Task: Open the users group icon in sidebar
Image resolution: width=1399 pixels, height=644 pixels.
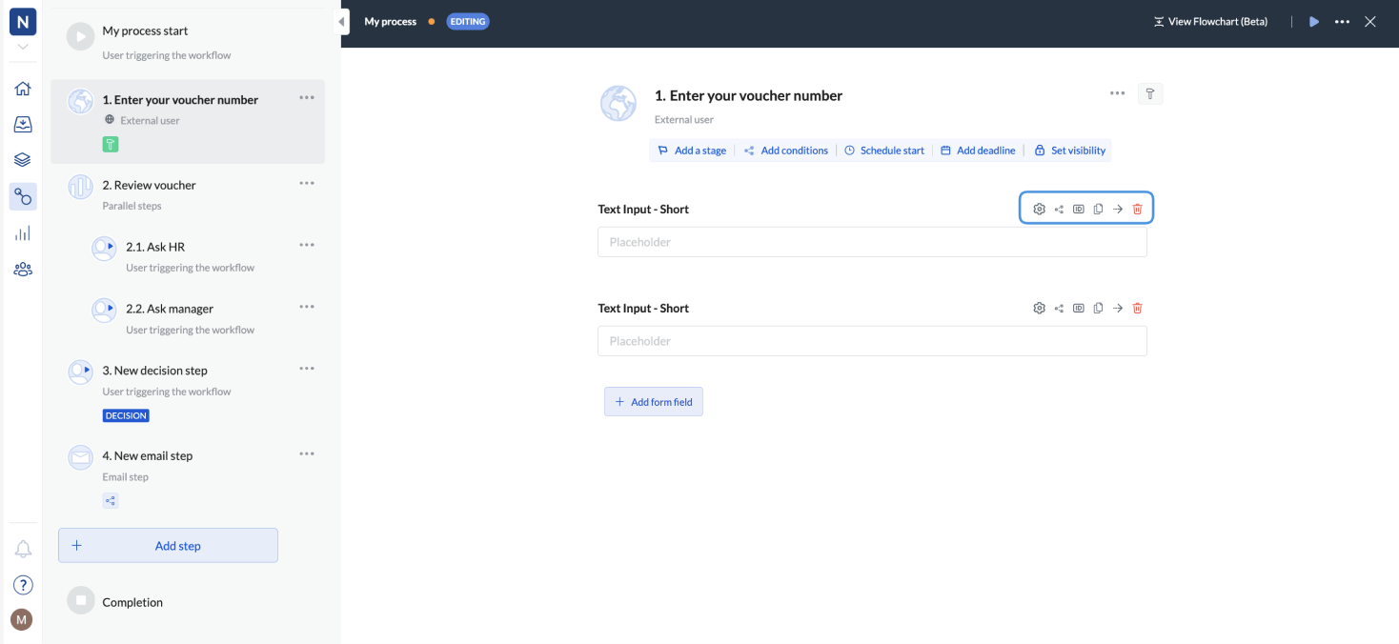Action: [23, 269]
